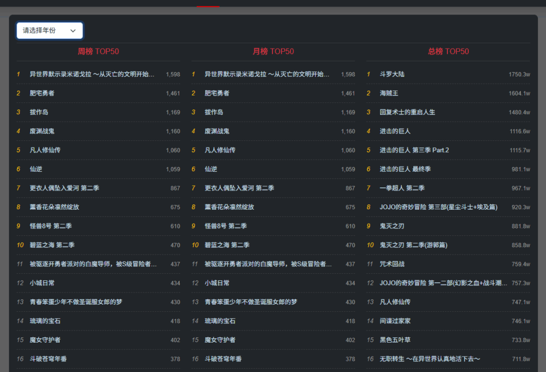Open 魔女守护者 in the 周榜 list
The height and width of the screenshot is (372, 546).
tap(45, 340)
